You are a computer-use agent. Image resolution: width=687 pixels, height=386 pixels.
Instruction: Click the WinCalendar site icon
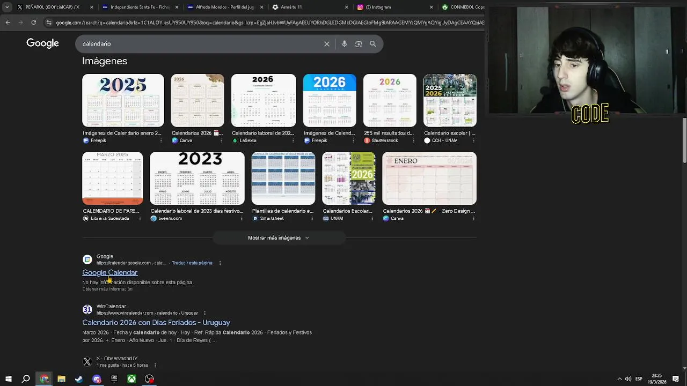(87, 309)
